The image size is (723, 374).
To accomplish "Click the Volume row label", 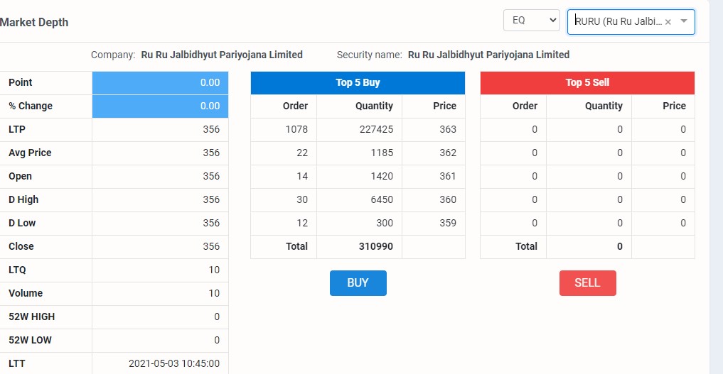I will [x=26, y=294].
